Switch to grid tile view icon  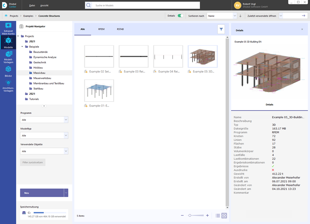coord(224,215)
